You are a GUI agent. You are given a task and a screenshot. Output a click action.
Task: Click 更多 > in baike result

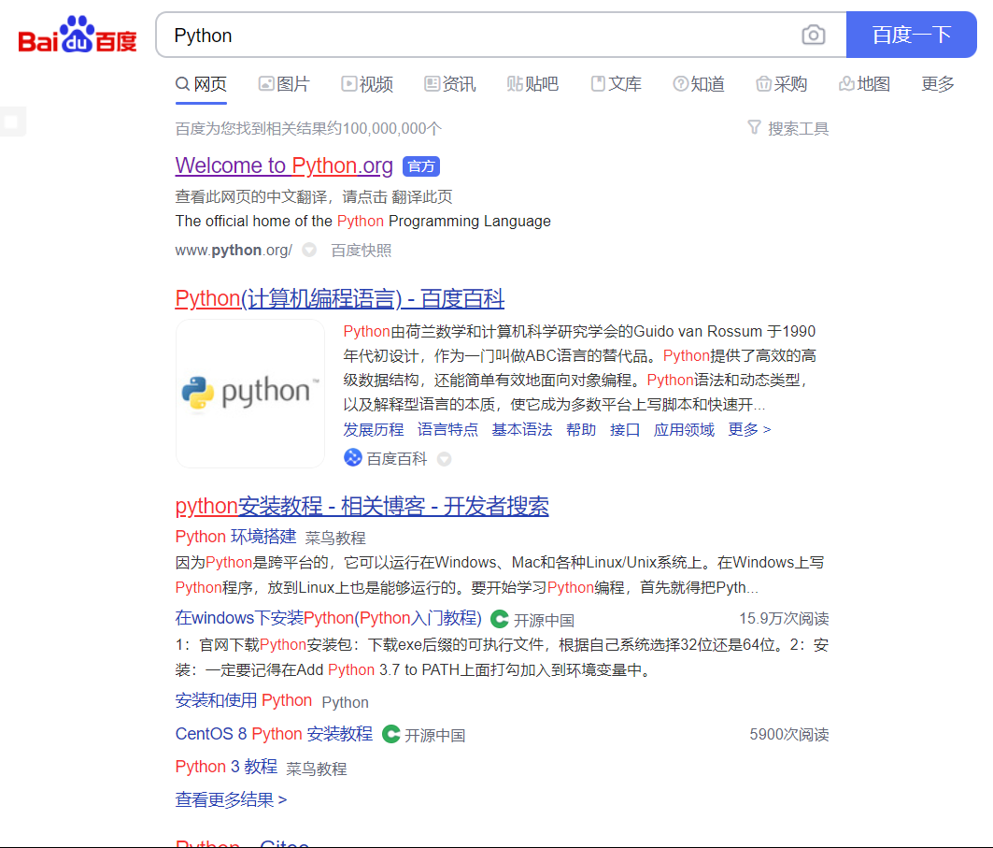pos(750,430)
